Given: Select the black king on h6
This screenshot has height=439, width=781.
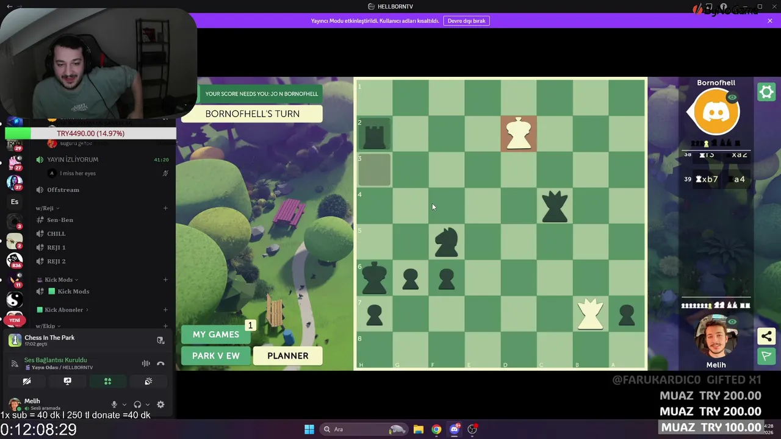Looking at the screenshot, I should coord(375,278).
